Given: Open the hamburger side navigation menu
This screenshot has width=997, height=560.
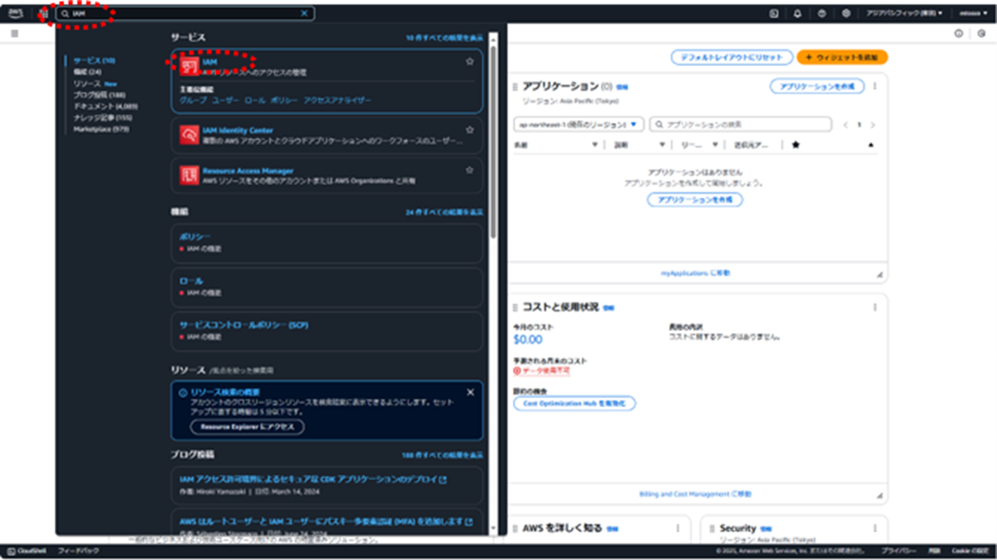Looking at the screenshot, I should tap(15, 34).
